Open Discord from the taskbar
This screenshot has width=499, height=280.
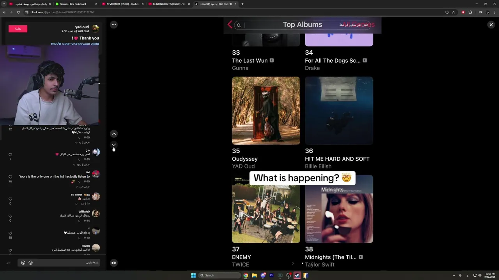[x=263, y=275]
